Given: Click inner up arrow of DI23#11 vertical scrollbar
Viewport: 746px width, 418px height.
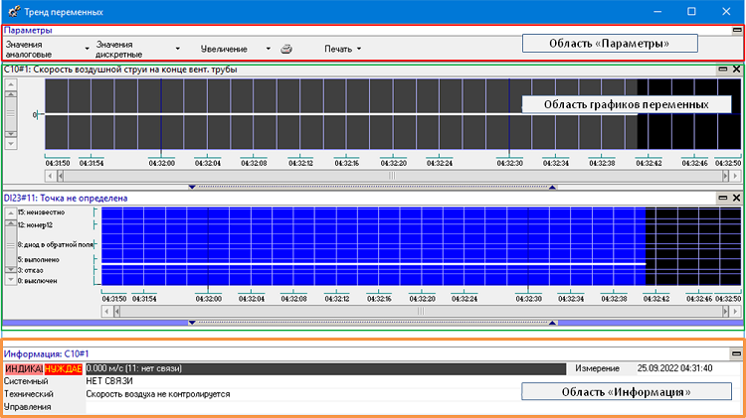Looking at the screenshot, I should [11, 222].
